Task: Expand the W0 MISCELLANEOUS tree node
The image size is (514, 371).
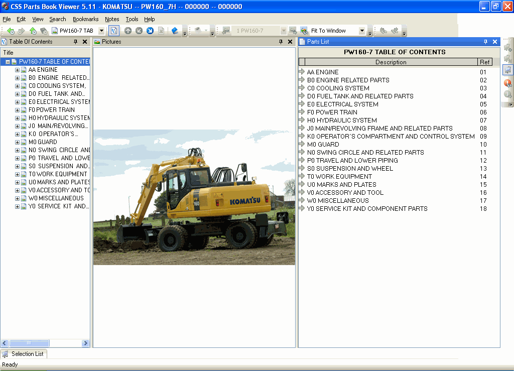Action: click(17, 198)
